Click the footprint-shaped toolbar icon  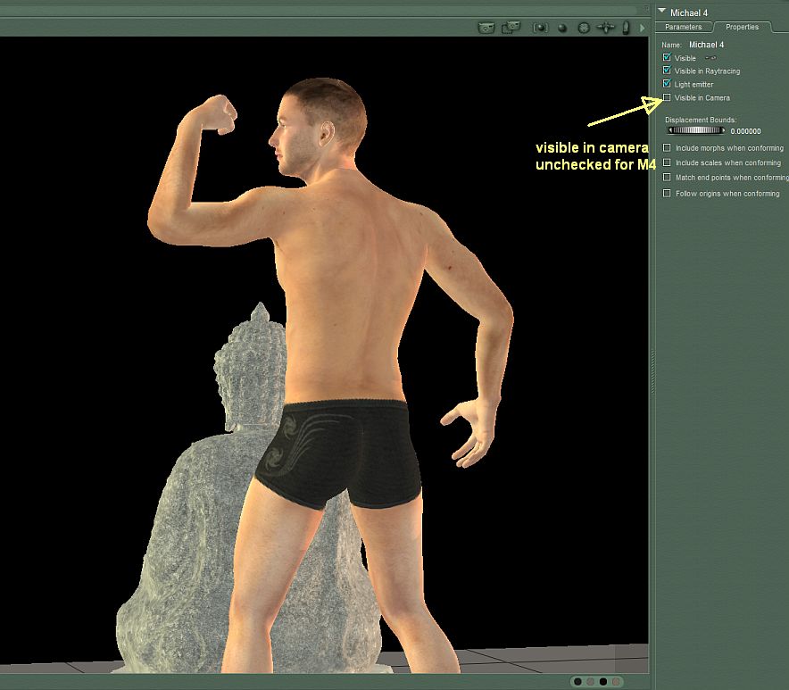pyautogui.click(x=626, y=28)
